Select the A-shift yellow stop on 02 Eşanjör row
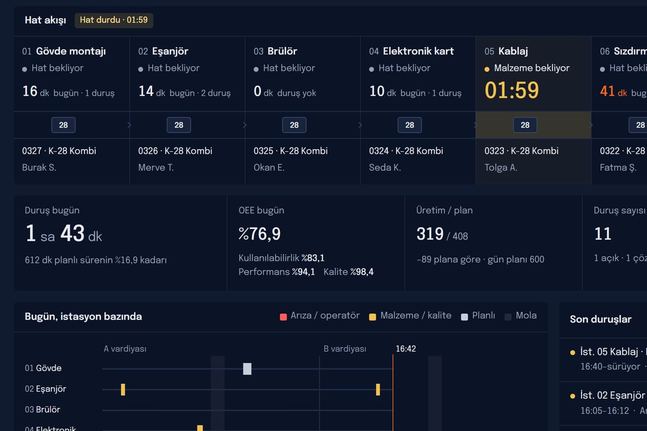647x431 pixels. pos(123,389)
